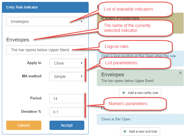This screenshot has width=186, height=137.
Task: Open the Apply to dropdown showing Close
Action: pyautogui.click(x=67, y=63)
